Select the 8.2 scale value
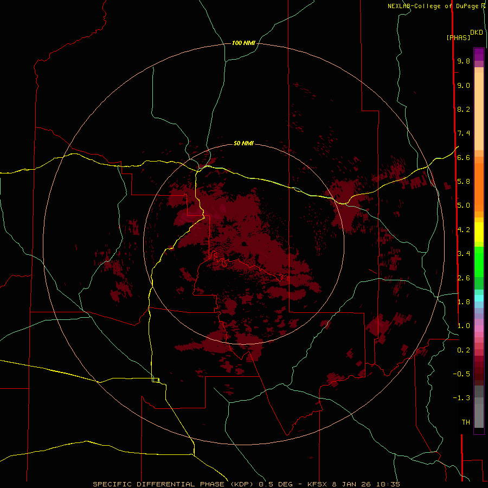Screen dimensions: 488x488 pos(464,109)
